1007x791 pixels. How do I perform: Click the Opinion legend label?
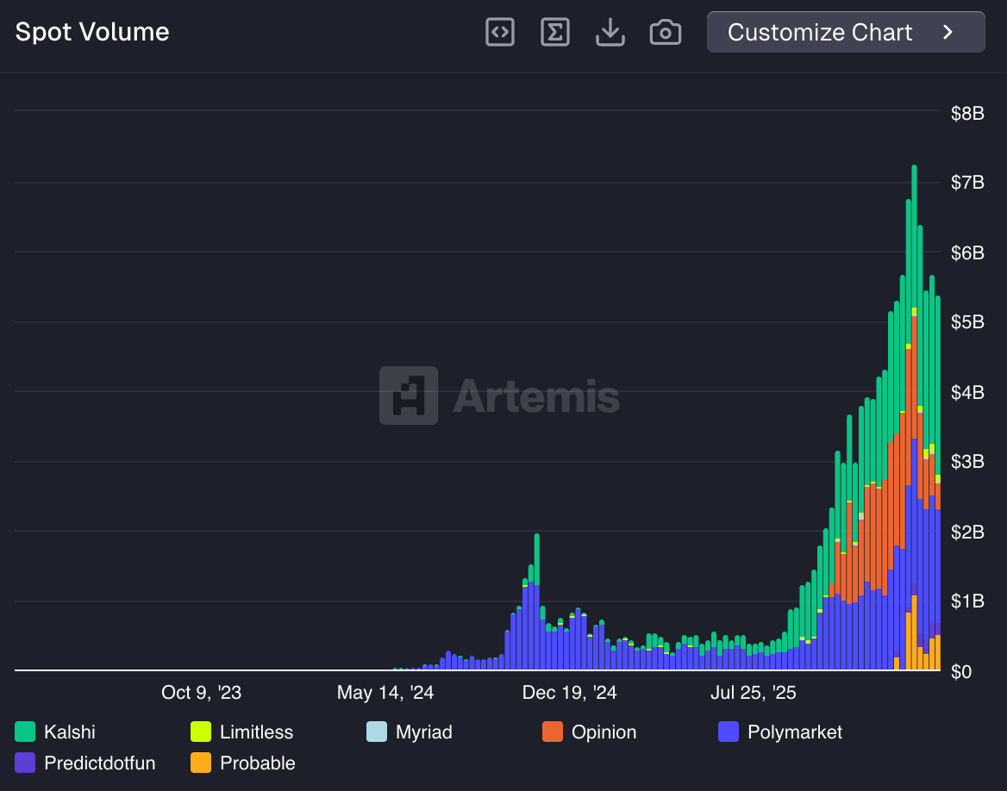click(x=604, y=732)
